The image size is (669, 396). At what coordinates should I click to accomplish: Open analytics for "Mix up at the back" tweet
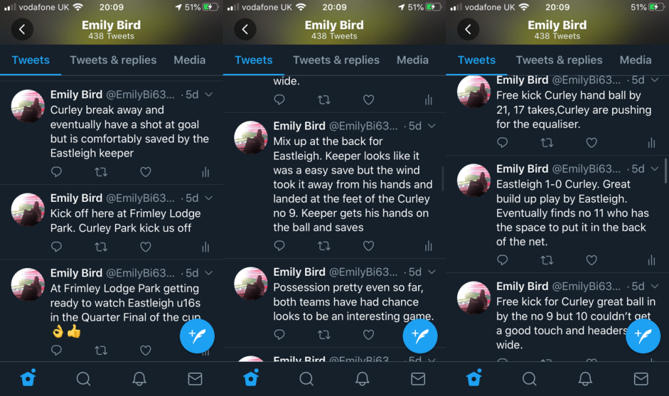429,246
